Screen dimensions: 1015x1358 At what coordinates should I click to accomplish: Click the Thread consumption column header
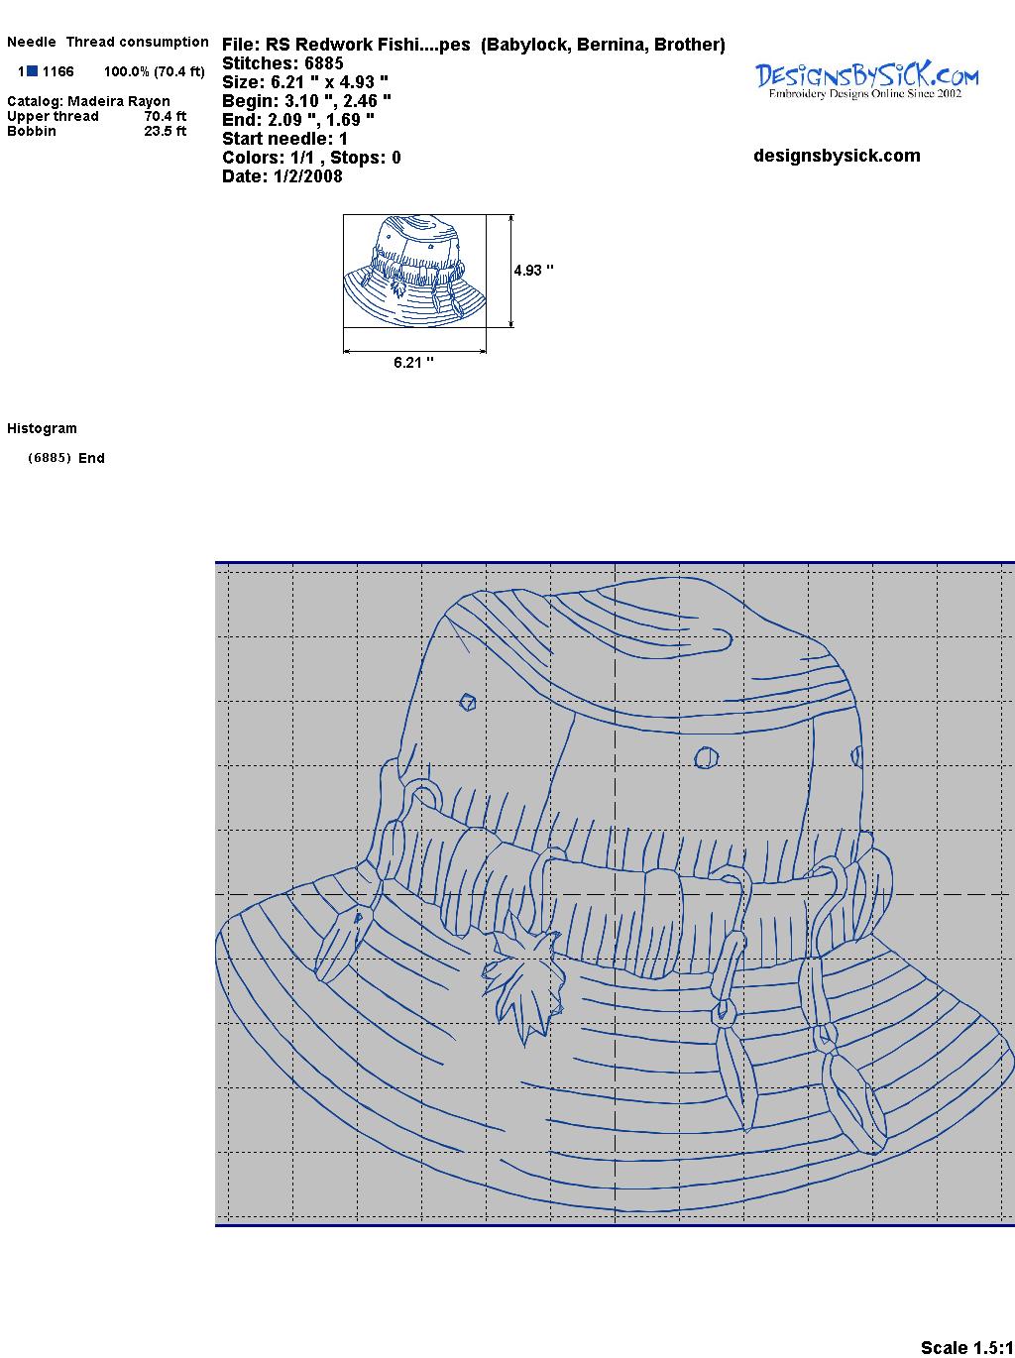coord(137,42)
